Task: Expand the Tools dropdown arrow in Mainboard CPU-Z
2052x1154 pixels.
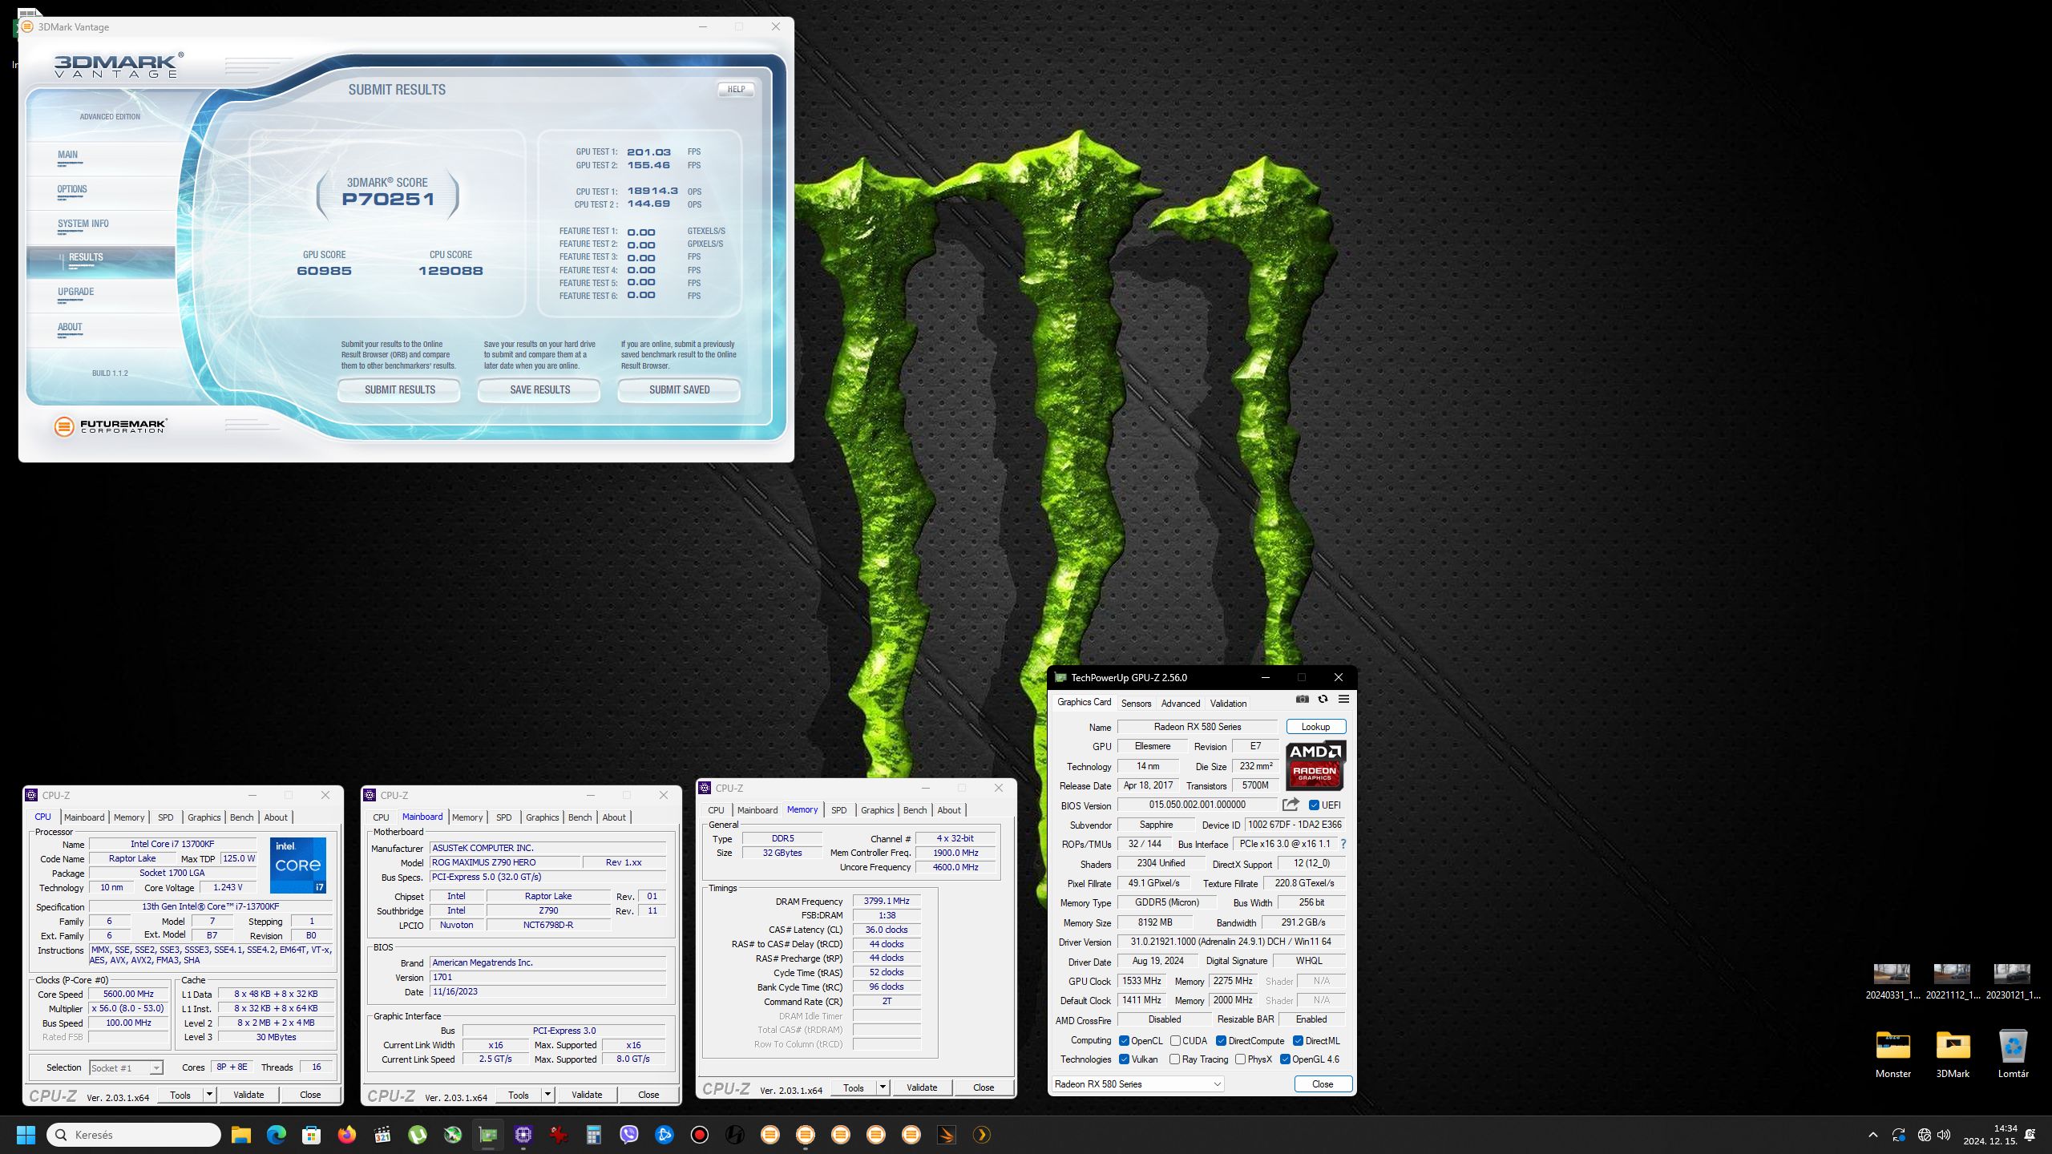Action: [x=547, y=1095]
